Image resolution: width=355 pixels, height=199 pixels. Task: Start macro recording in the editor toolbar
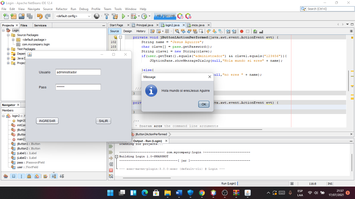(x=241, y=31)
